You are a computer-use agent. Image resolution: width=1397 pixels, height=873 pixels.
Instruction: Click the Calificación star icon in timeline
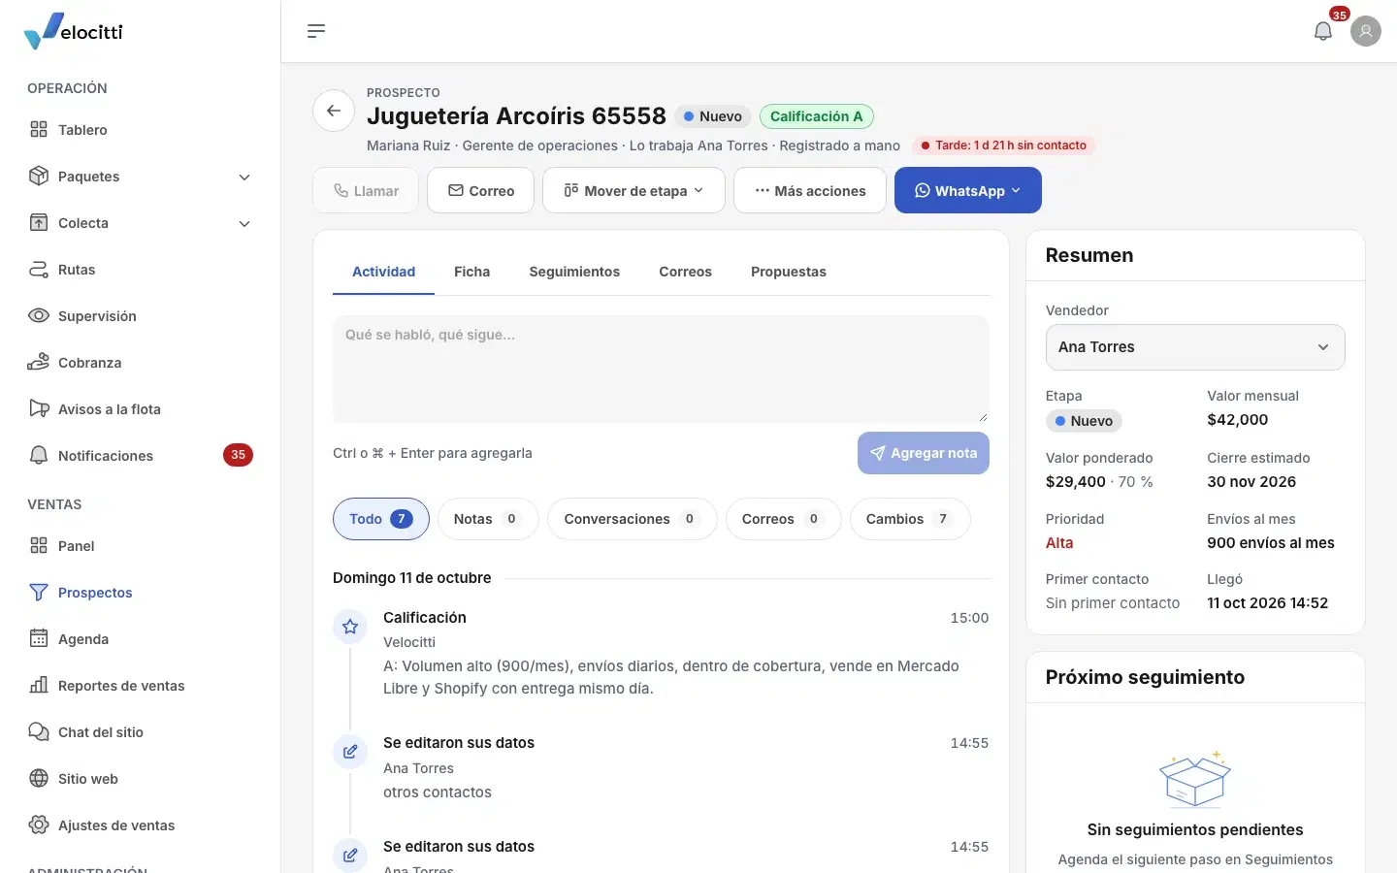350,627
